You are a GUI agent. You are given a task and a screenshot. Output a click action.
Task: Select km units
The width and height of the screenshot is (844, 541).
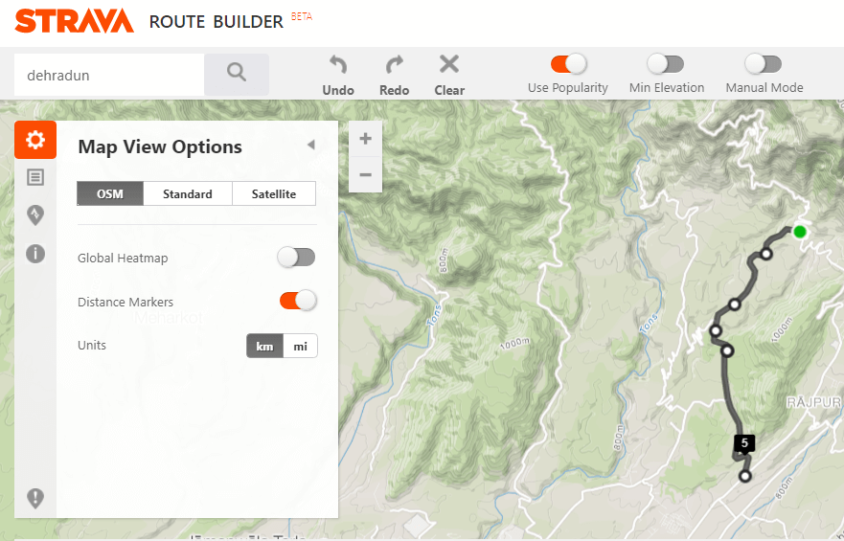tap(264, 346)
